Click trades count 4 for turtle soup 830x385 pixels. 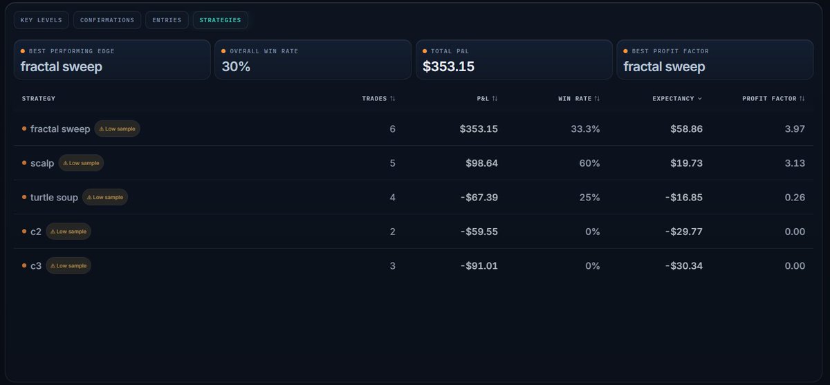pyautogui.click(x=392, y=197)
